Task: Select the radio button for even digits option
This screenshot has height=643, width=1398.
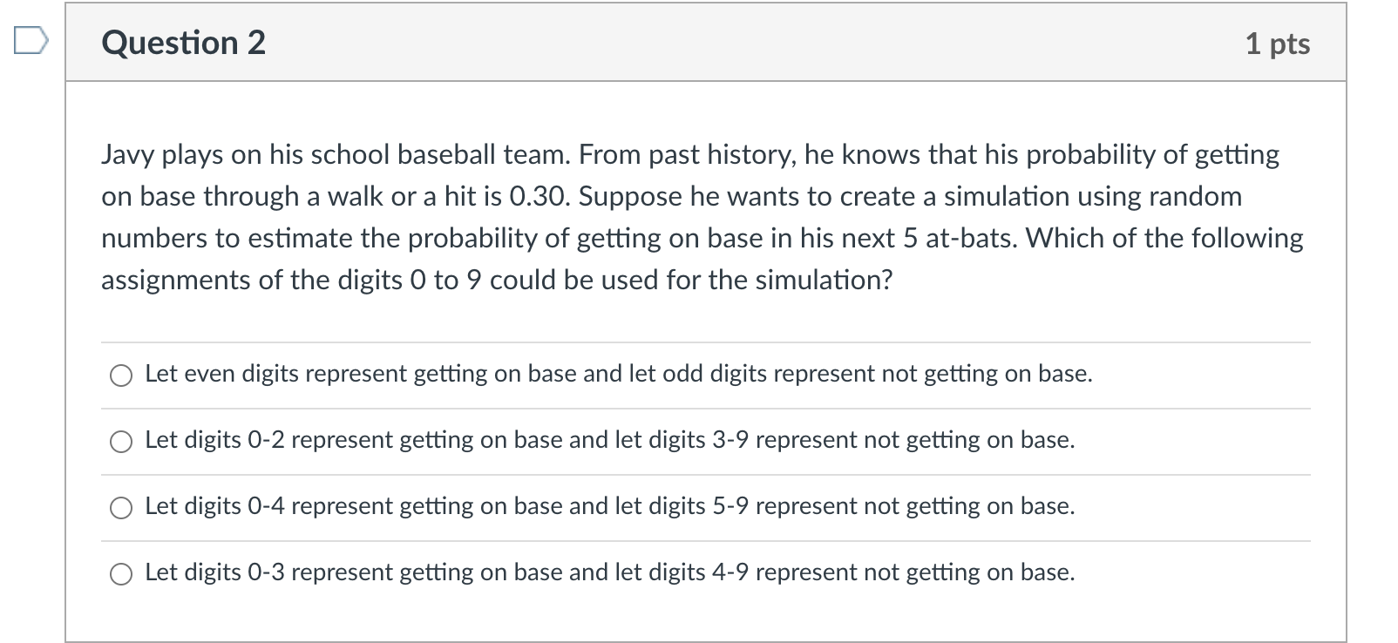Action: tap(120, 376)
